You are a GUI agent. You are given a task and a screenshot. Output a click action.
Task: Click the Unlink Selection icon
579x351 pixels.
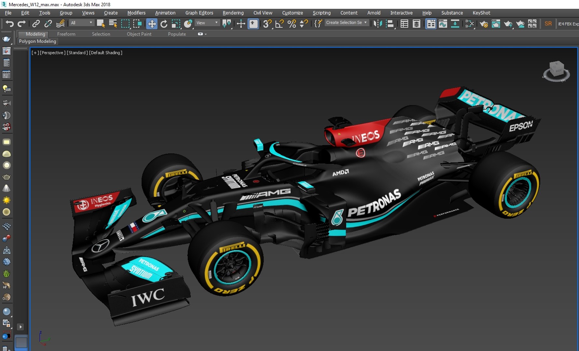coord(48,23)
